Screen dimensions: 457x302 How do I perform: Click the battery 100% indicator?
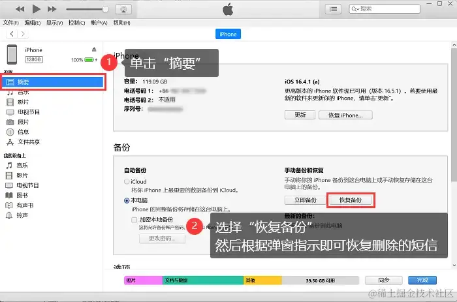click(x=84, y=60)
